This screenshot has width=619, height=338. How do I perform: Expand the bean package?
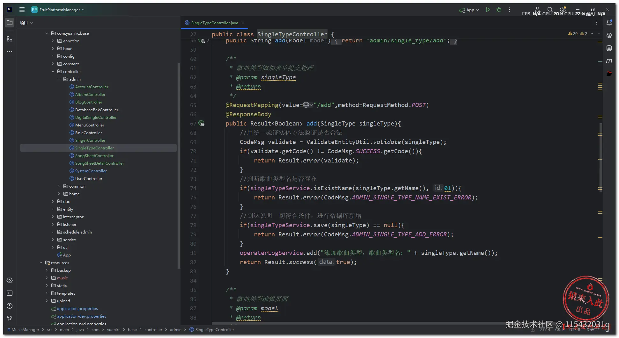pos(53,48)
